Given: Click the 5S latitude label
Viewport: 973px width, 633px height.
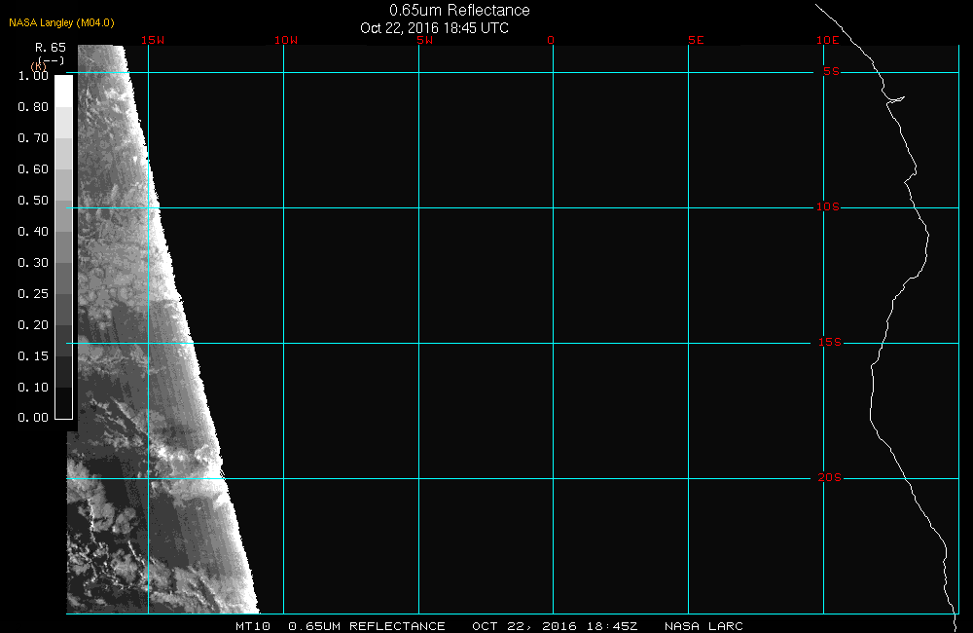Looking at the screenshot, I should coord(830,72).
